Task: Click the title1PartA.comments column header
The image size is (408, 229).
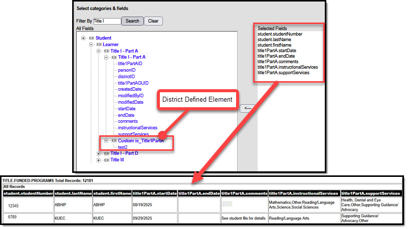Action: tap(244, 193)
